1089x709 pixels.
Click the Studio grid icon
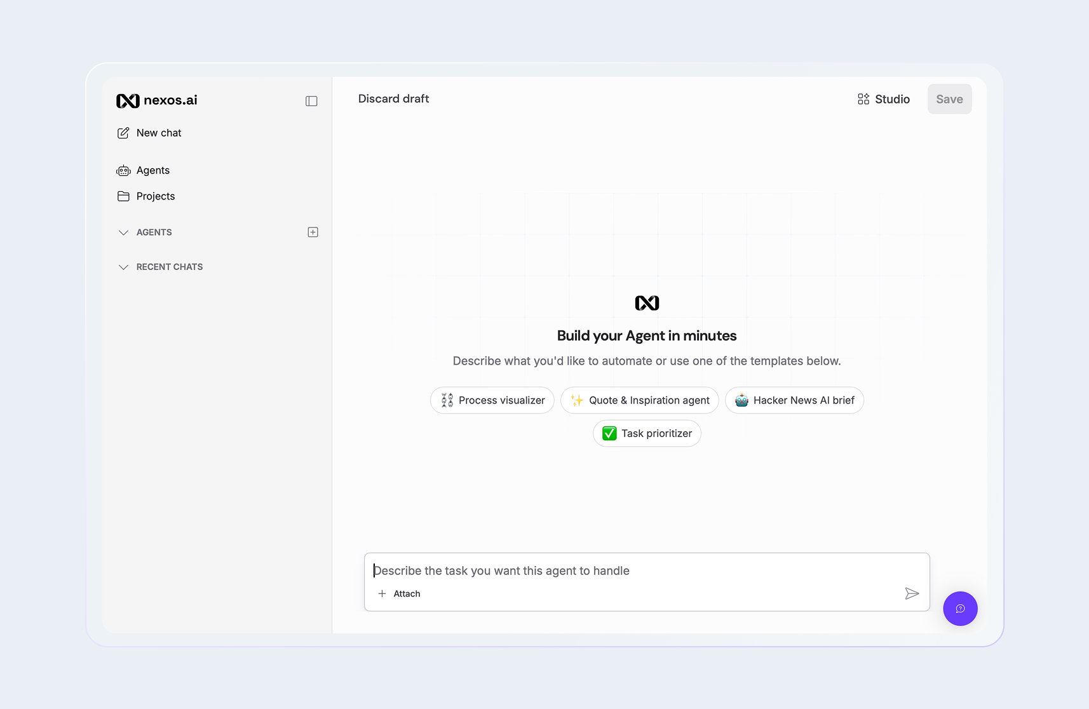863,99
